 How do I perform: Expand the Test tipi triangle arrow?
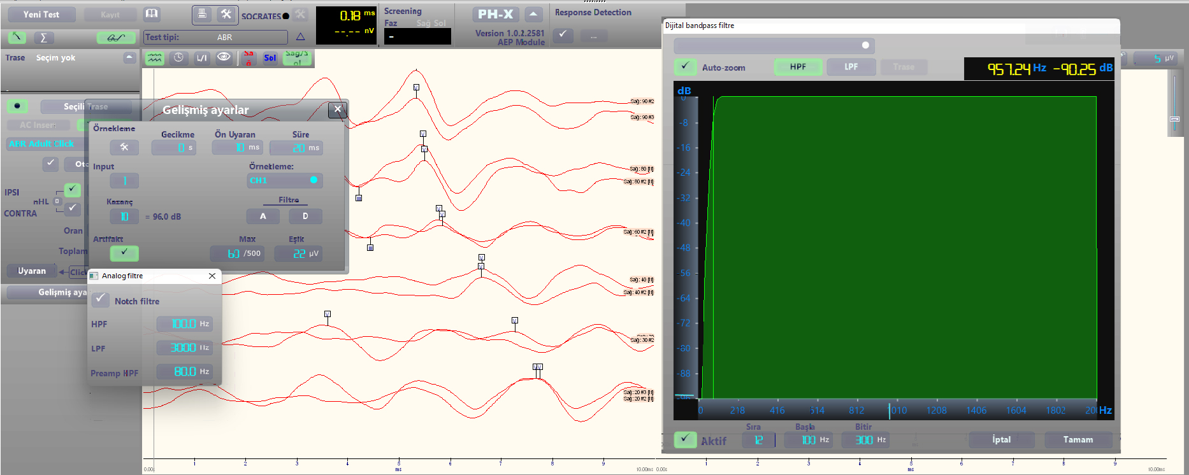pos(300,37)
